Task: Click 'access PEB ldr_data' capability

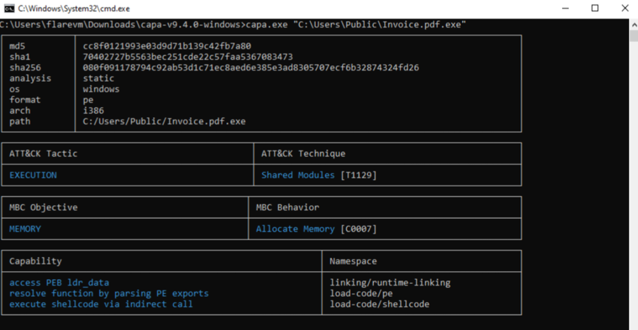Action: (x=59, y=283)
